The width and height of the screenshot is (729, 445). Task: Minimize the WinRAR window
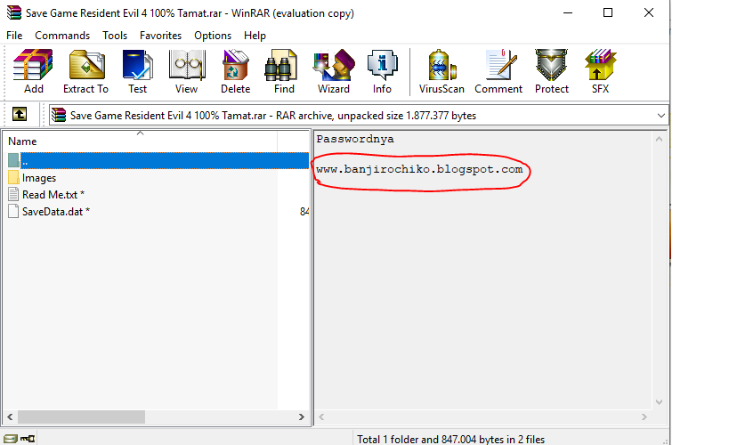(x=568, y=12)
